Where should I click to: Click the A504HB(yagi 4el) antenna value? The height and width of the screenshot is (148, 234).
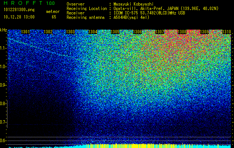131,17
